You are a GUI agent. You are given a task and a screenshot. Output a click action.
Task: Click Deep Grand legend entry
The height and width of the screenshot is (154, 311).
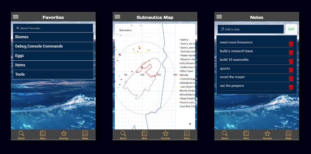tap(188, 98)
